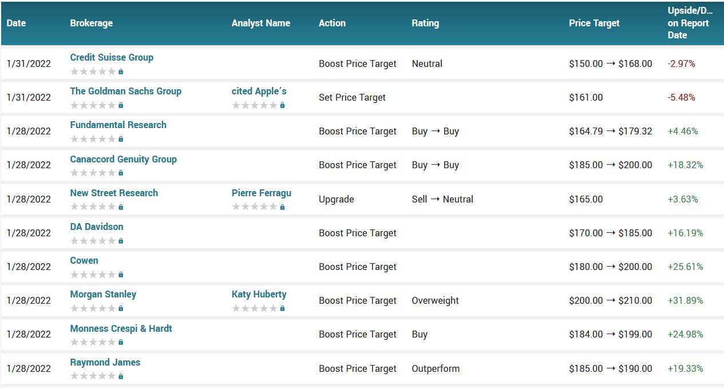Click the lock icon under Cowen
This screenshot has width=724, height=389.
tap(121, 275)
